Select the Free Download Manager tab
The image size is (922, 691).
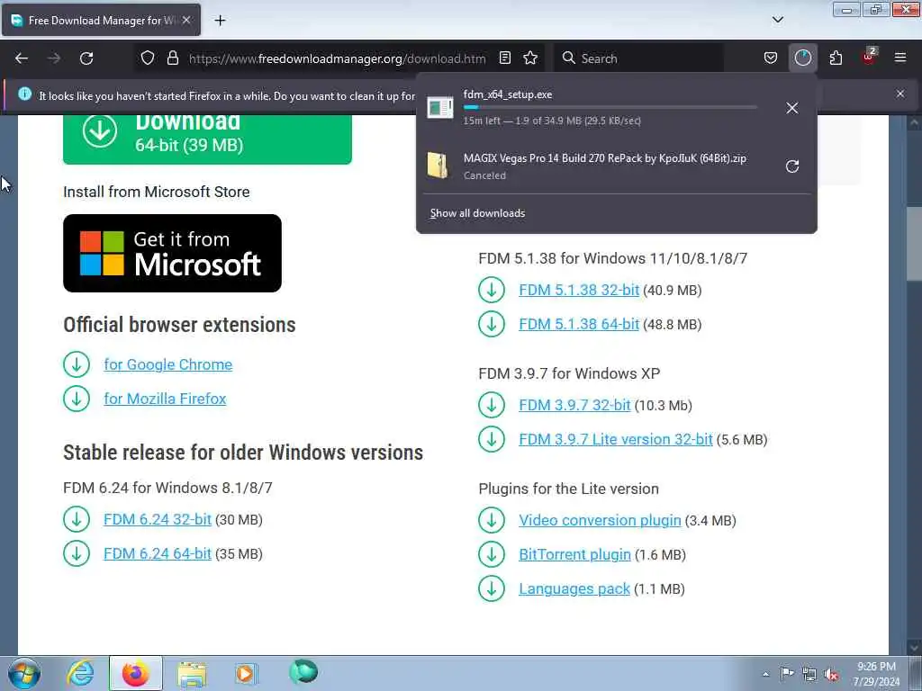click(x=101, y=20)
